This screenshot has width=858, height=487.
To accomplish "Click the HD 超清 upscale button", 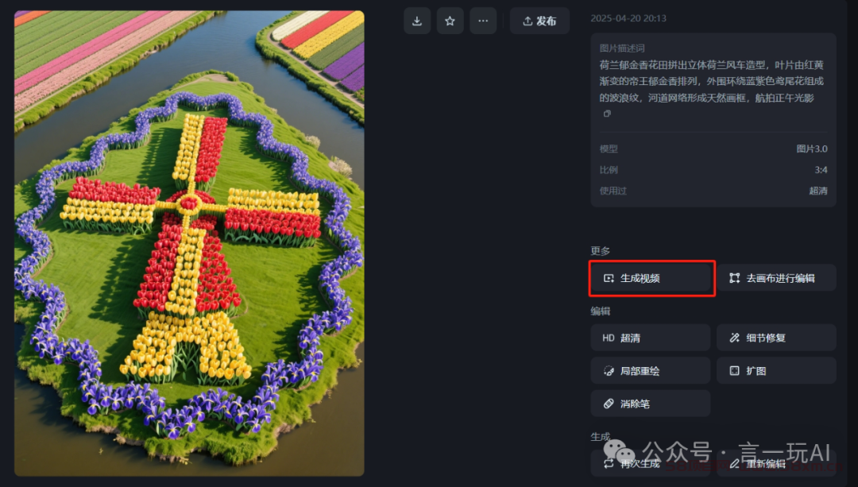I will click(x=651, y=338).
